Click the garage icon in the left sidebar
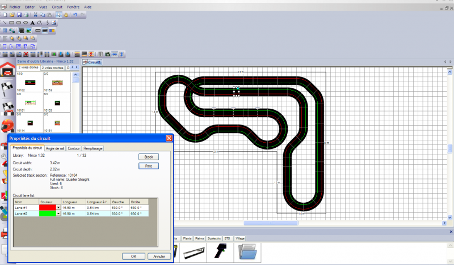The height and width of the screenshot is (265, 454). (x=7, y=70)
